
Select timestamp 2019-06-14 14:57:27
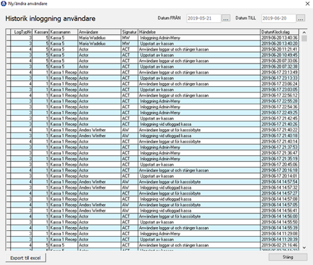coord(280,193)
